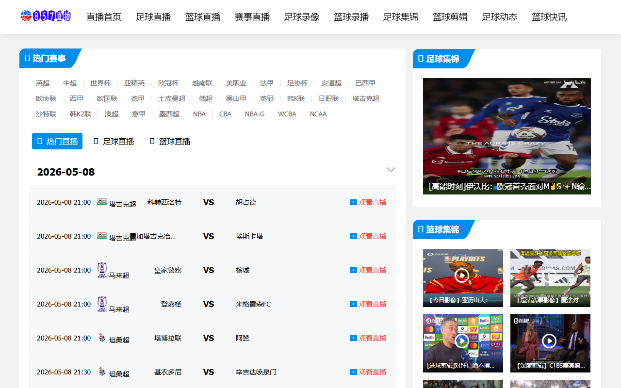Click the team name 米格雷森FC
The image size is (621, 388).
pos(253,304)
